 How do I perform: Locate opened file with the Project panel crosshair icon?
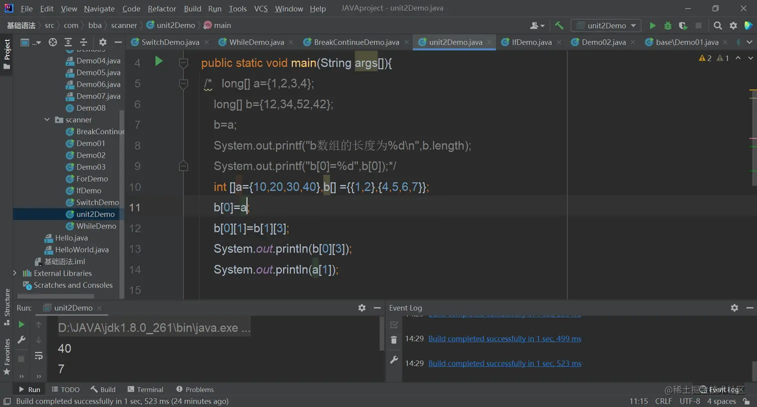click(x=53, y=42)
